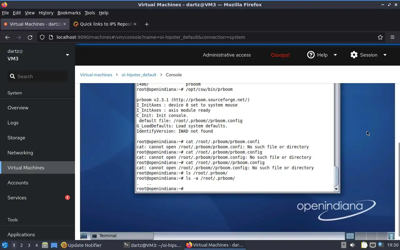Open the host start menu icon
The width and height of the screenshot is (400, 250).
click(5, 245)
